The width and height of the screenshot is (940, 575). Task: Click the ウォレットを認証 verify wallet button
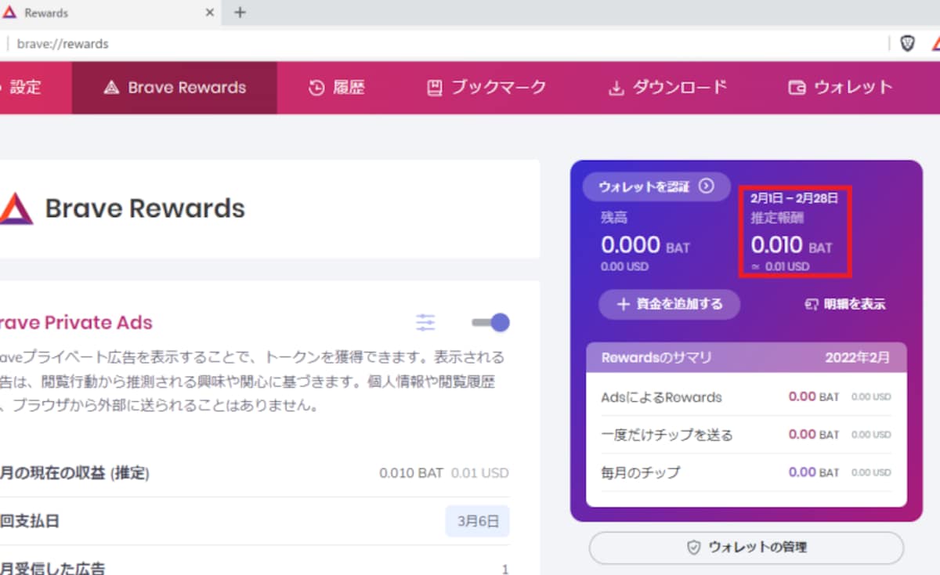[656, 186]
